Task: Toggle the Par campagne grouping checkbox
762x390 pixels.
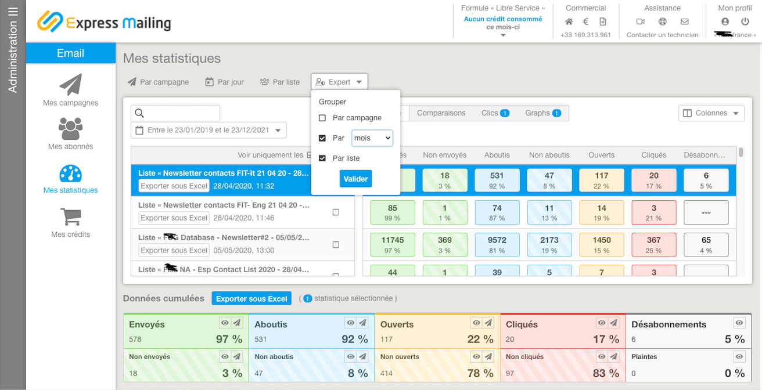Action: coord(322,118)
